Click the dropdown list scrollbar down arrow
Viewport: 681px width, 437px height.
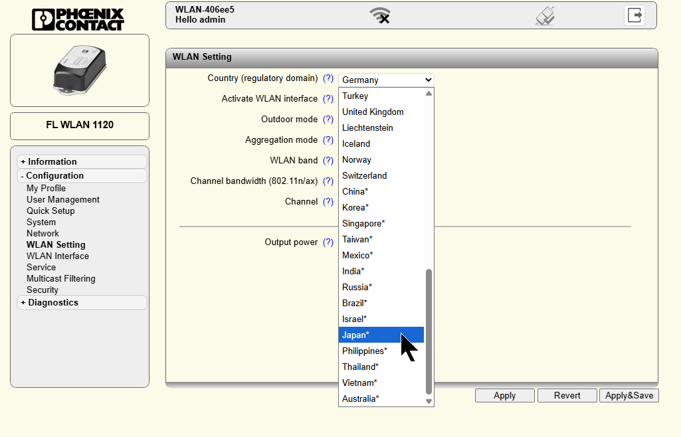429,401
